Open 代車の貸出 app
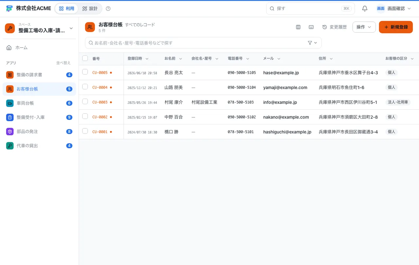Viewport: 419px width, 265px height. 39,146
